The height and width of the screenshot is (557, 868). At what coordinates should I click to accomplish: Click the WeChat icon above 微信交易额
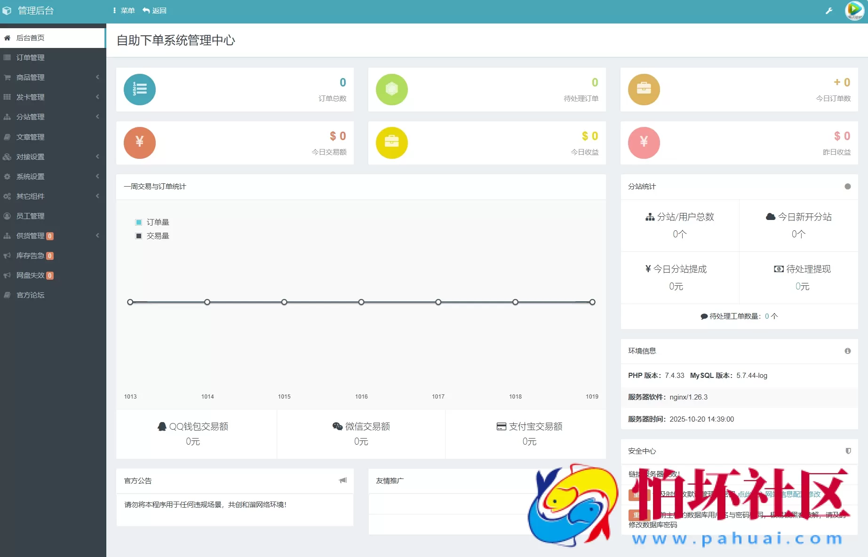(x=335, y=426)
